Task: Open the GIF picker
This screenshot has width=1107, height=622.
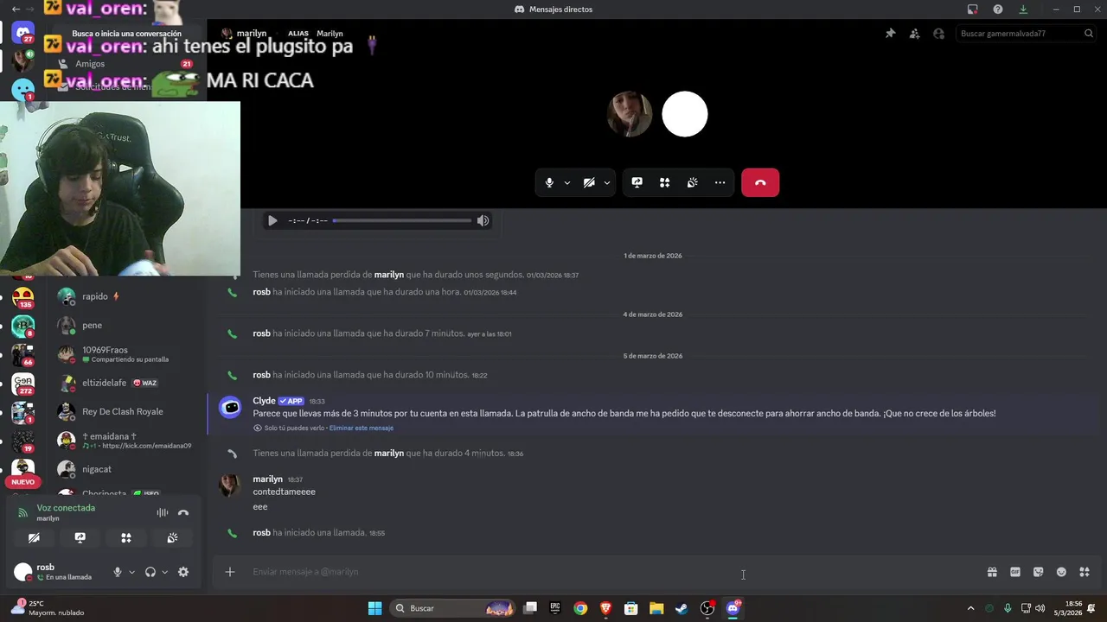Action: (1015, 572)
